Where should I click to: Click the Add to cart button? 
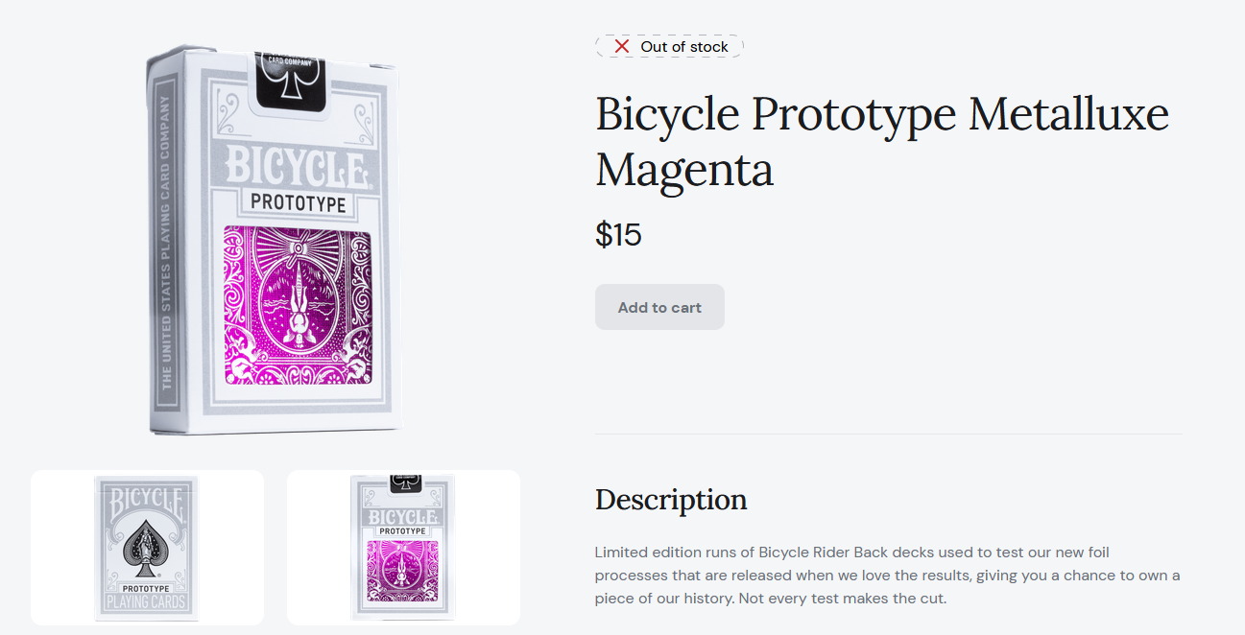coord(659,307)
